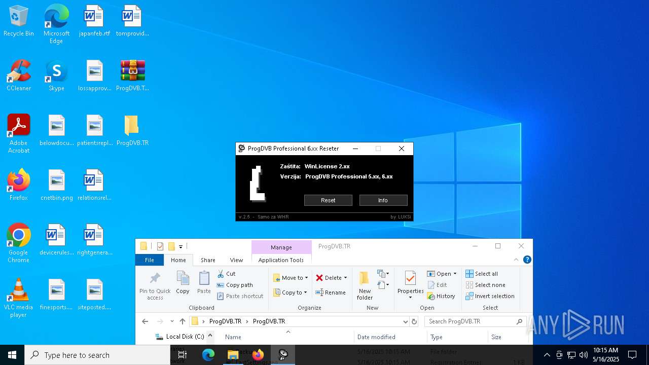Image resolution: width=649 pixels, height=365 pixels.
Task: Select CCleaner desktop shortcut
Action: pyautogui.click(x=19, y=76)
